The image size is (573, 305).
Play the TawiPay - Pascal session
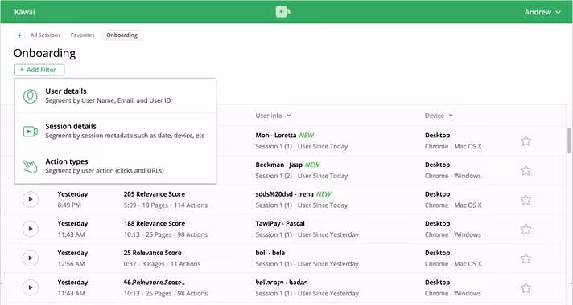click(31, 229)
